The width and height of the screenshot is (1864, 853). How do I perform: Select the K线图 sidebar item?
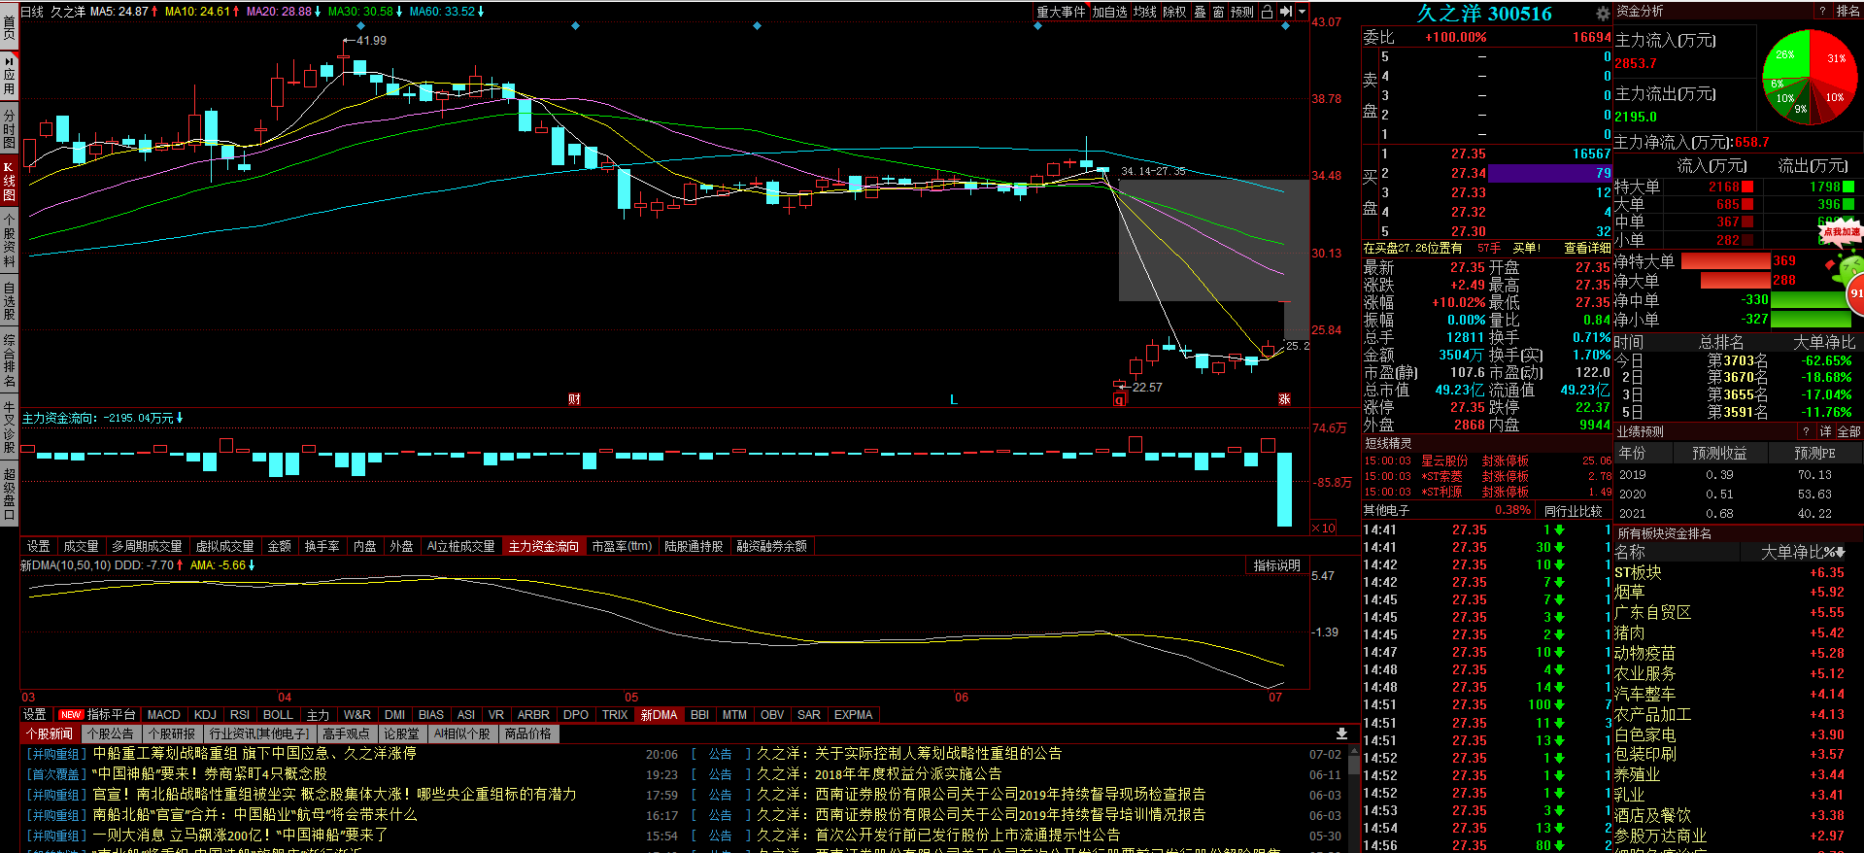[x=9, y=182]
